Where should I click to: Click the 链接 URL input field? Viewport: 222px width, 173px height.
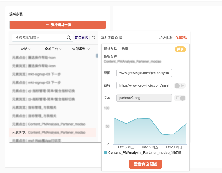click(144, 85)
